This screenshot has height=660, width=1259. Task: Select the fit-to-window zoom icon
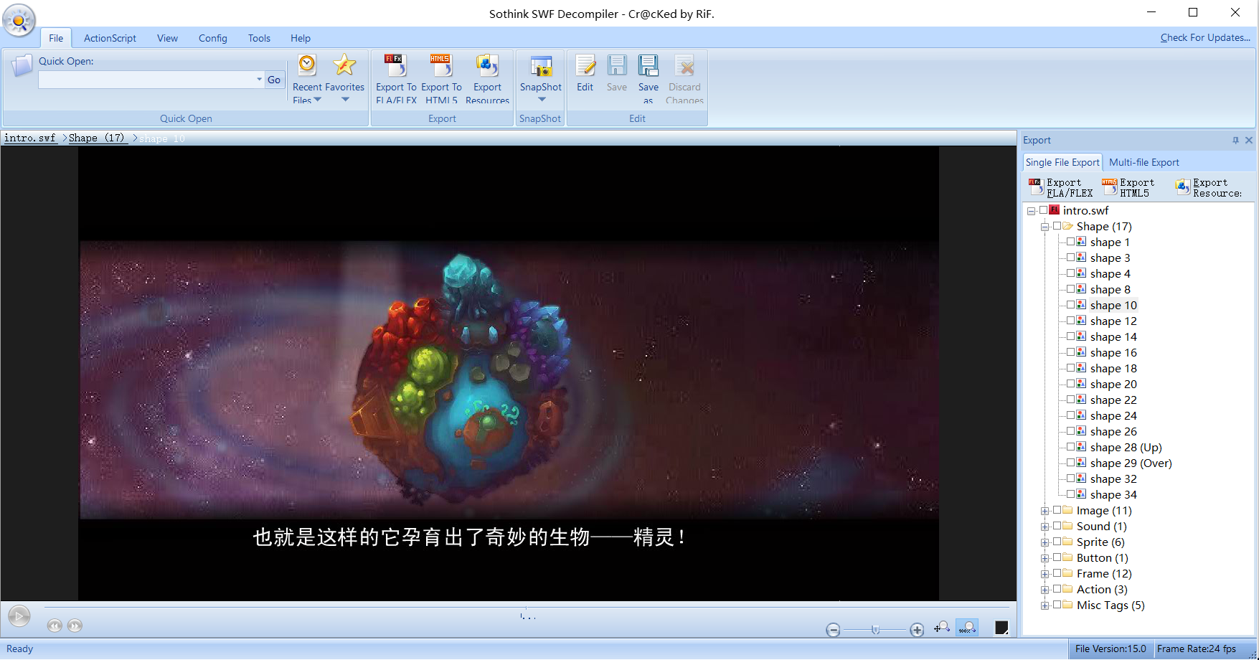[942, 628]
